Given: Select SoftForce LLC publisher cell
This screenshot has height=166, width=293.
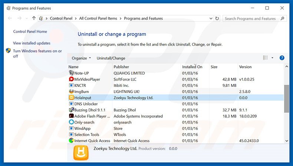Looking at the screenshot, I should click(x=125, y=79).
